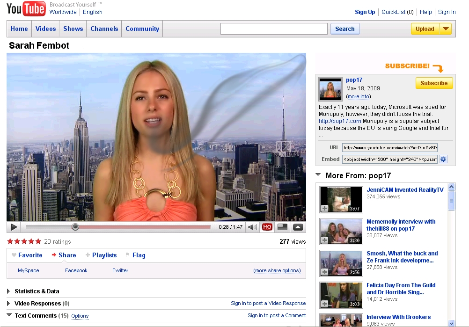Share the video on Facebook link

(x=76, y=270)
